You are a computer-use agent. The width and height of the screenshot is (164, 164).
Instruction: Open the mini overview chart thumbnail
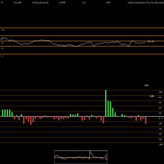click(81, 157)
